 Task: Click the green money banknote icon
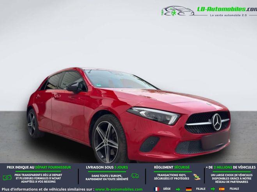(7, 178)
